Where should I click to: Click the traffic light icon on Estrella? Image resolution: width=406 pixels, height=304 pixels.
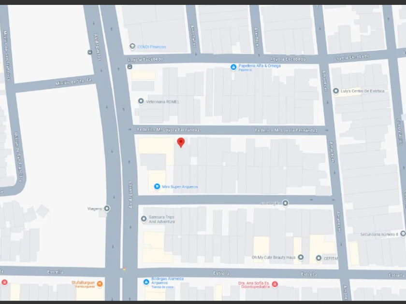124,269
